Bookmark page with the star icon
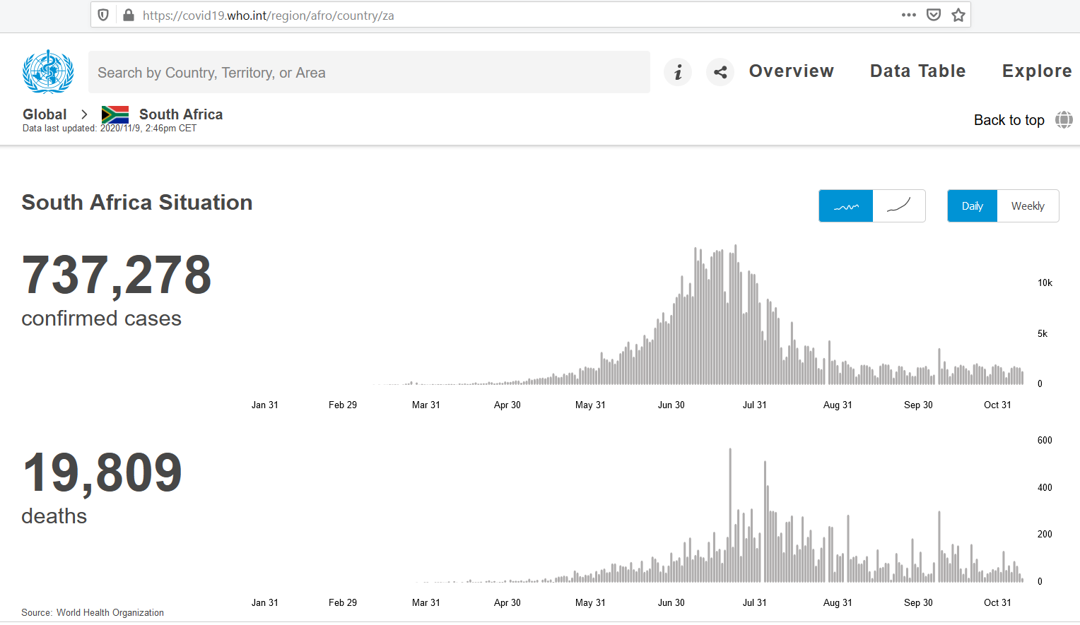The height and width of the screenshot is (625, 1080). point(958,15)
